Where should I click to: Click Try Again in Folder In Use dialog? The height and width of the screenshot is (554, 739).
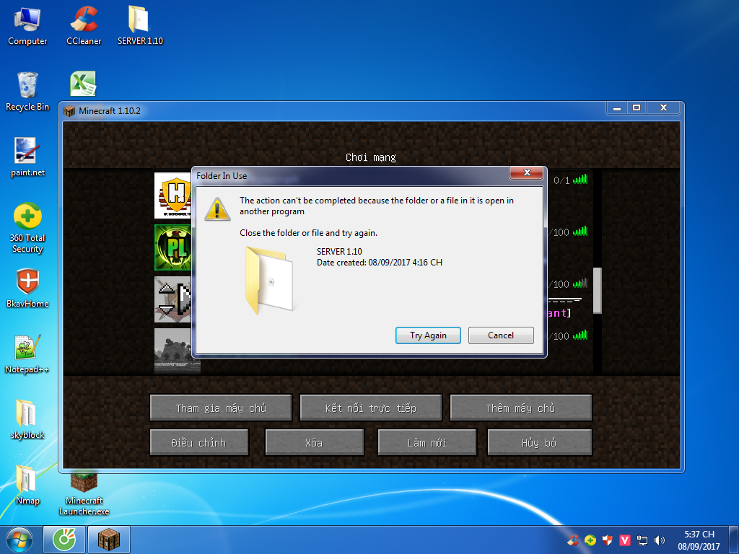[x=428, y=335]
